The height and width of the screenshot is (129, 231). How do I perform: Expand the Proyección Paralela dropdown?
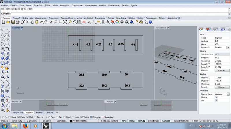pos(228,47)
